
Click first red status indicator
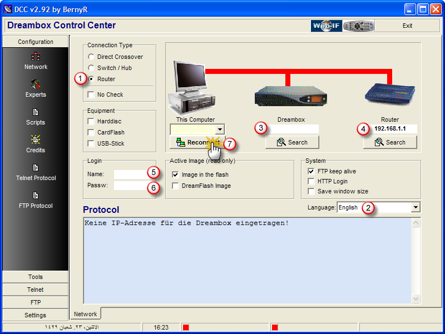[186, 327]
